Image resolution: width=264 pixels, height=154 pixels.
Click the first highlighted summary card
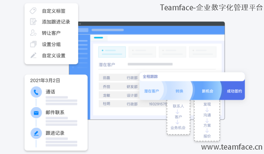pos(112,52)
